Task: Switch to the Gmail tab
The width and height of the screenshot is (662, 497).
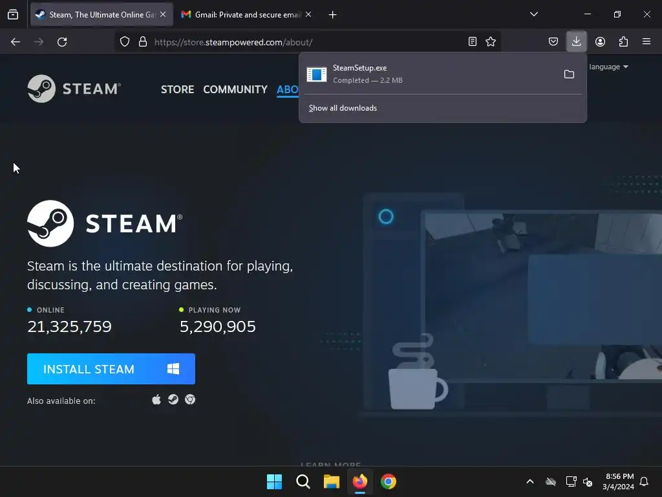Action: (x=247, y=15)
